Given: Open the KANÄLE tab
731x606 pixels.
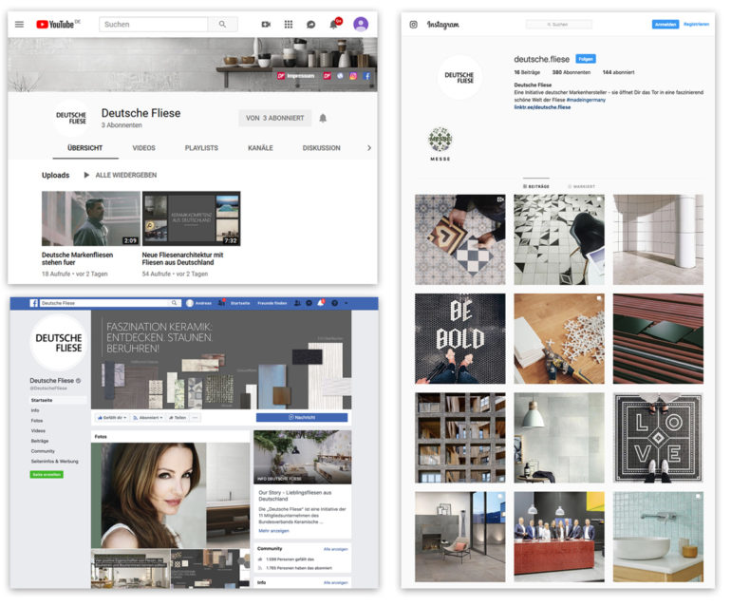Looking at the screenshot, I should click(x=260, y=148).
